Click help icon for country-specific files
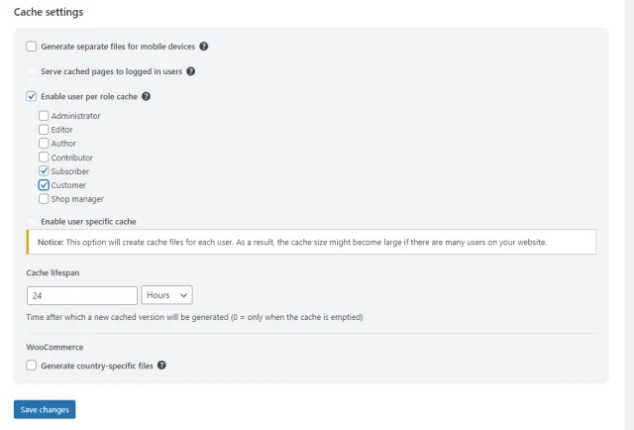This screenshot has width=634, height=430. pyautogui.click(x=161, y=366)
